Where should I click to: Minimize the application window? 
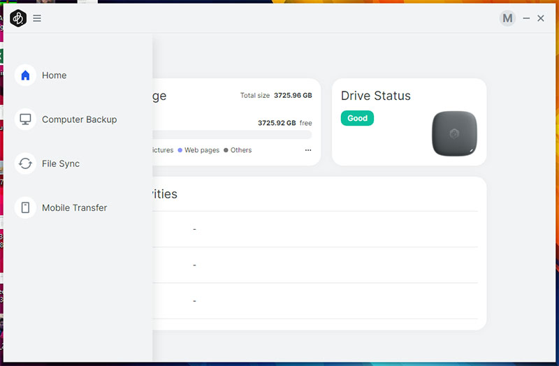(526, 18)
